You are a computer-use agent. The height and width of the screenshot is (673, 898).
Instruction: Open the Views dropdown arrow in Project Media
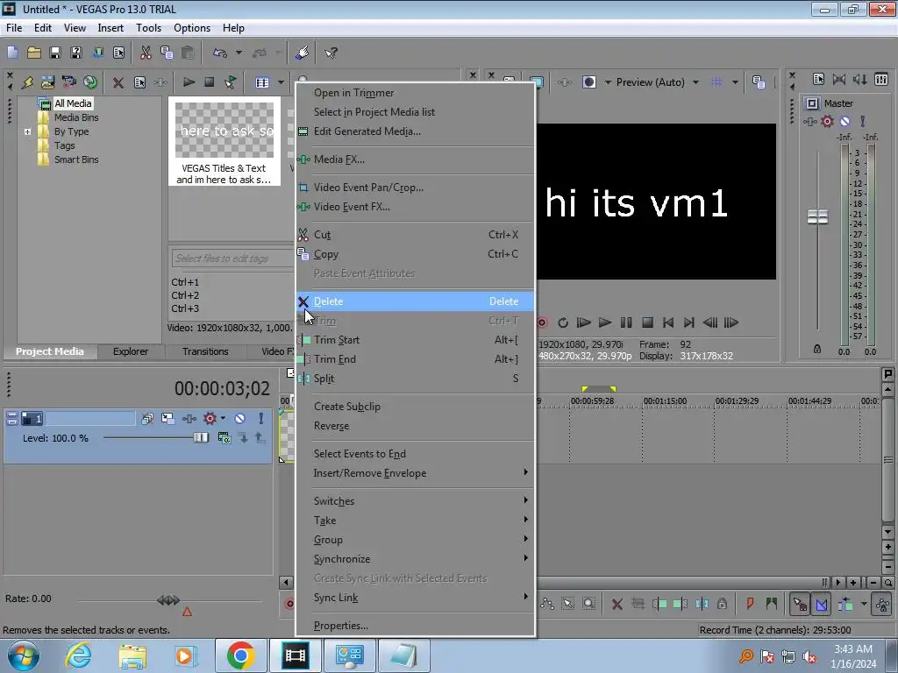click(281, 82)
